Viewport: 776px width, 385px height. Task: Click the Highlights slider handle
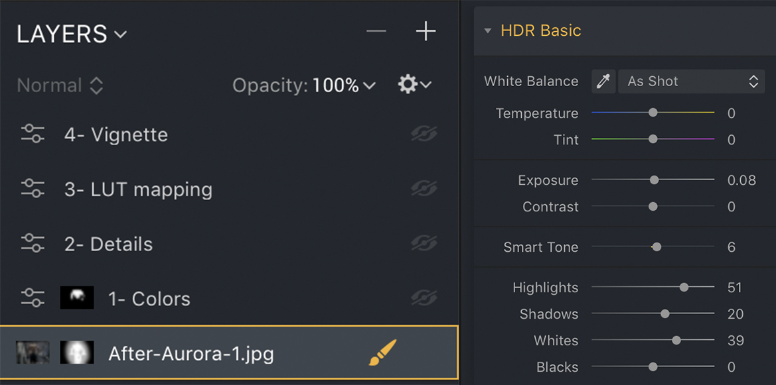click(684, 288)
